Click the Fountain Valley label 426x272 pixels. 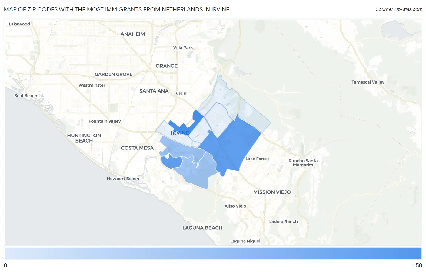105,121
